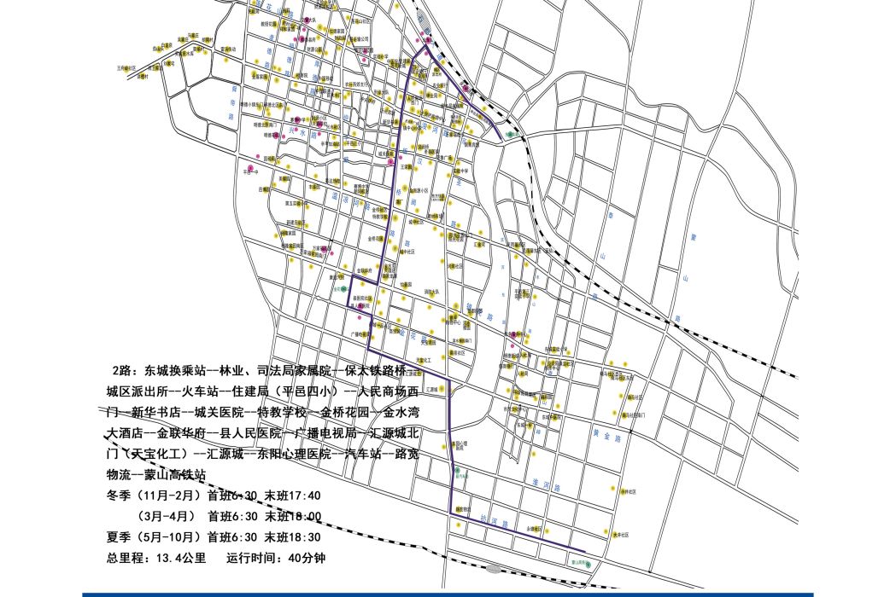
Task: Select the "金联华府" stop text
Action: [x=180, y=433]
